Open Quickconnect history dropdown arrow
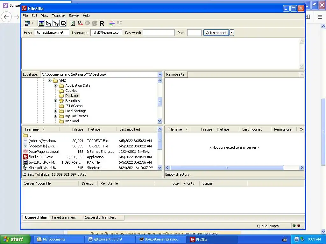The width and height of the screenshot is (326, 244). point(232,33)
